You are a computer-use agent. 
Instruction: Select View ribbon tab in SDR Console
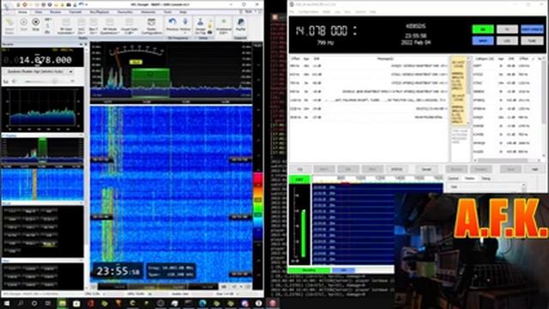39,12
